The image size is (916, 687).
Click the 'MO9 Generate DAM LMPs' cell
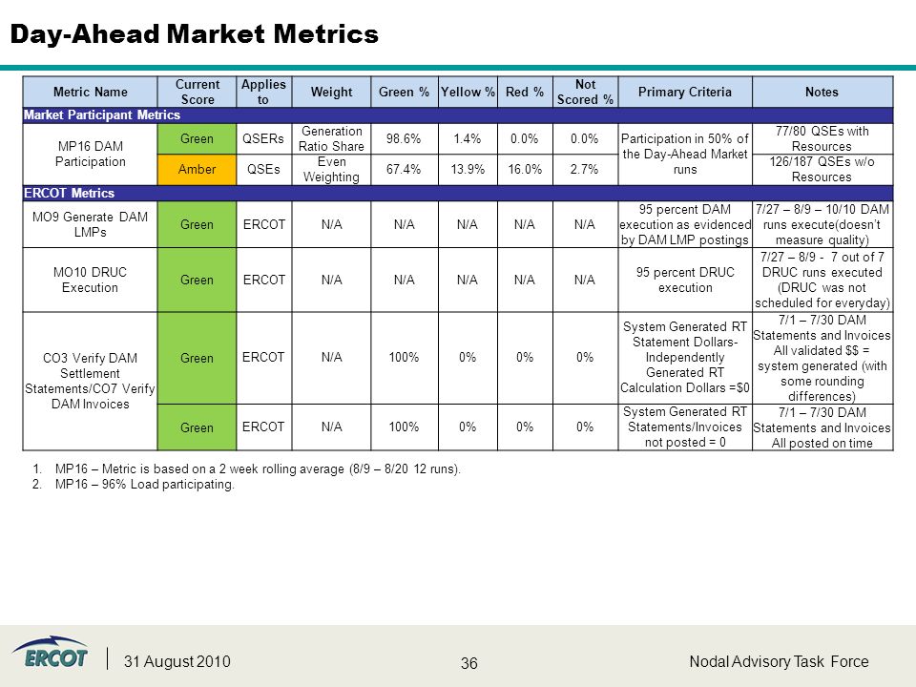[90, 224]
